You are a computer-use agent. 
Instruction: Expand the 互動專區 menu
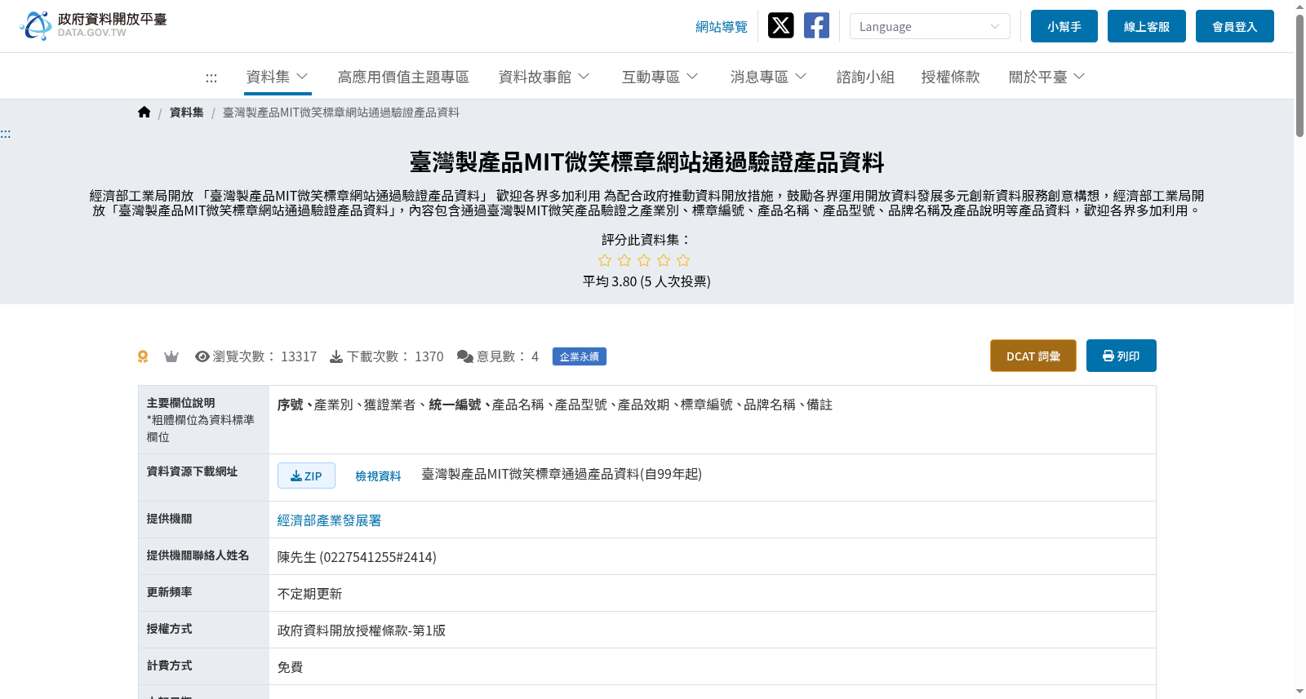point(660,77)
